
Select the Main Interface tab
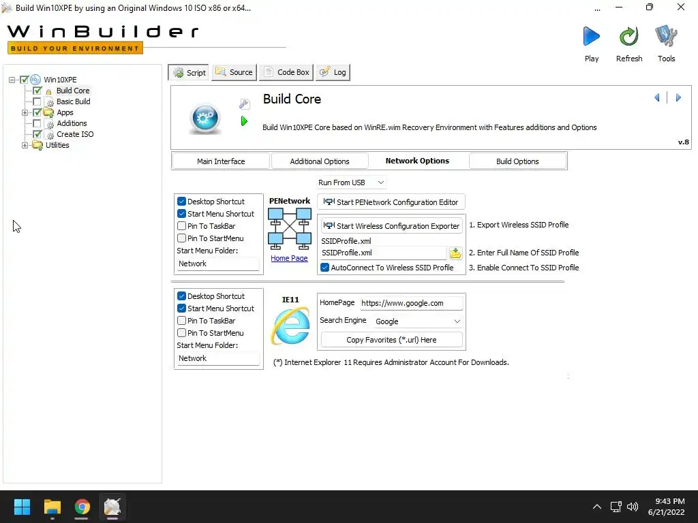(221, 161)
